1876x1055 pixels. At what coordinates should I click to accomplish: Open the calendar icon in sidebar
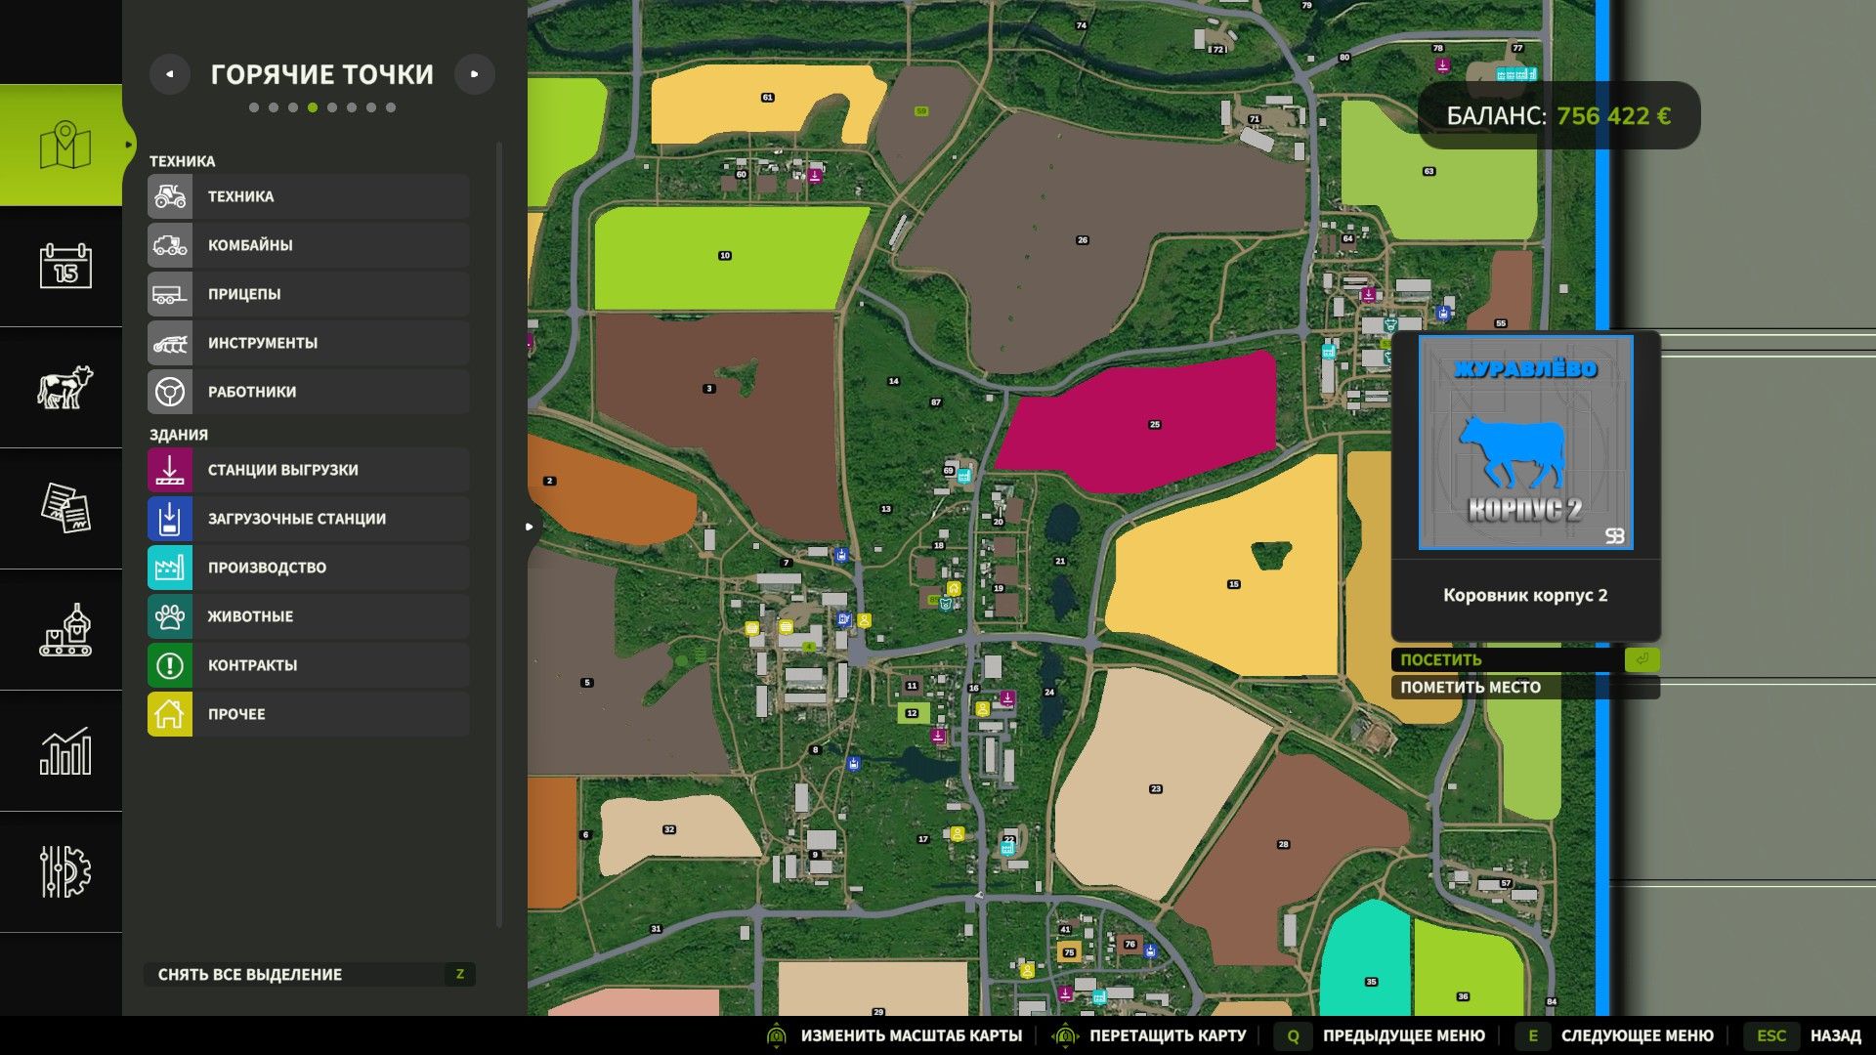64,266
